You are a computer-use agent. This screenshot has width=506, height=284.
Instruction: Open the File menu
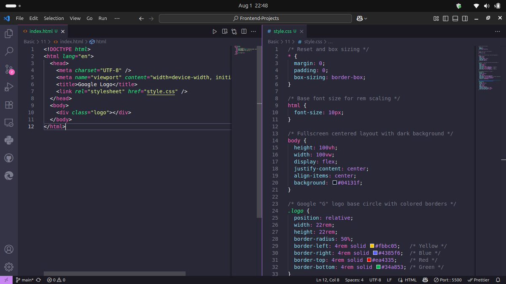pyautogui.click(x=20, y=19)
